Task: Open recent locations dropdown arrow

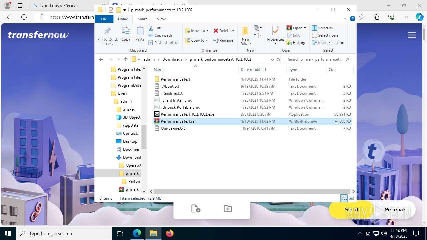Action: 118,59
